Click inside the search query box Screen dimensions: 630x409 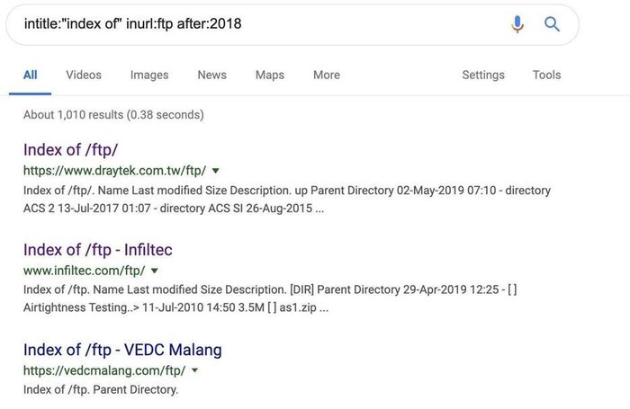(252, 24)
